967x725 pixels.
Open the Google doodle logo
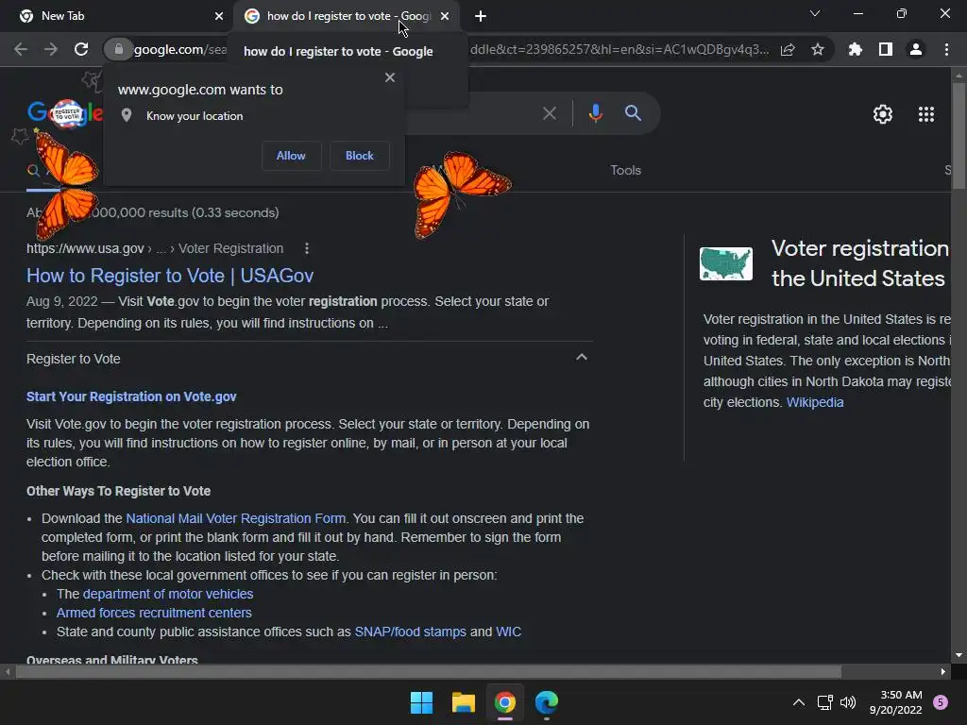[x=65, y=113]
